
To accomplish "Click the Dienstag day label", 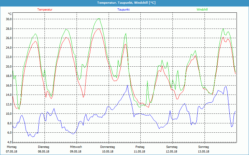I will pos(44,147).
